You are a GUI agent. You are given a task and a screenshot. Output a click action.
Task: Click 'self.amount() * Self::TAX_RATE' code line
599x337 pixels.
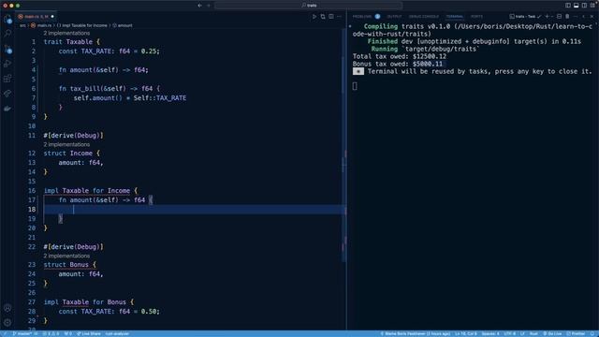[x=130, y=97]
